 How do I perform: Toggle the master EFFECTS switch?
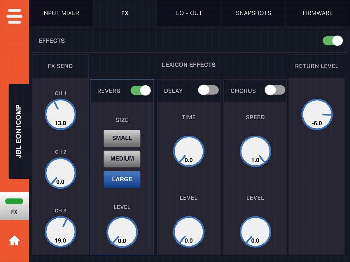click(332, 41)
